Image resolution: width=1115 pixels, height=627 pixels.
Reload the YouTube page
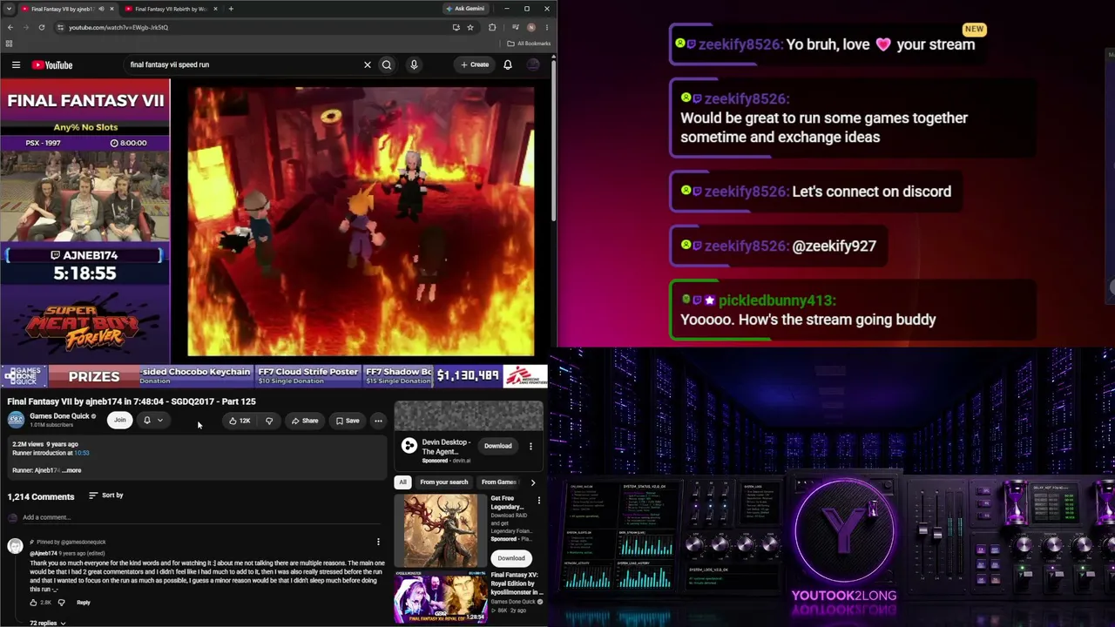tap(41, 27)
